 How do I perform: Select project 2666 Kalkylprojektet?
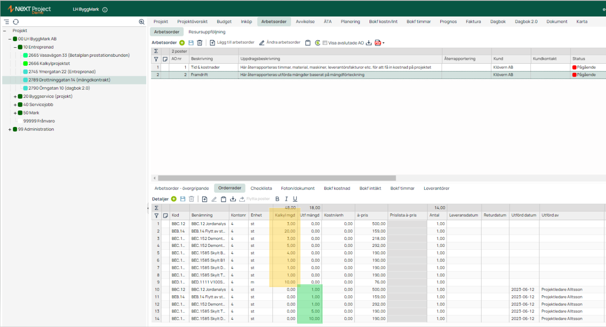pos(49,64)
